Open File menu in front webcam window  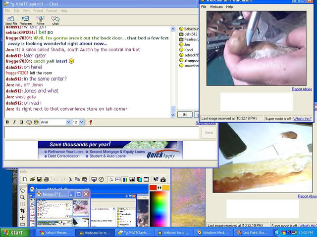point(204,6)
